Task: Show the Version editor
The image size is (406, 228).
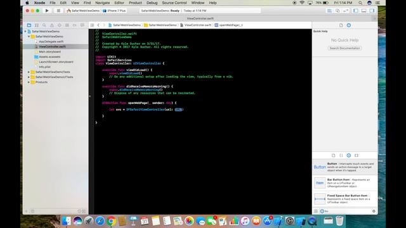Action: pyautogui.click(x=346, y=11)
